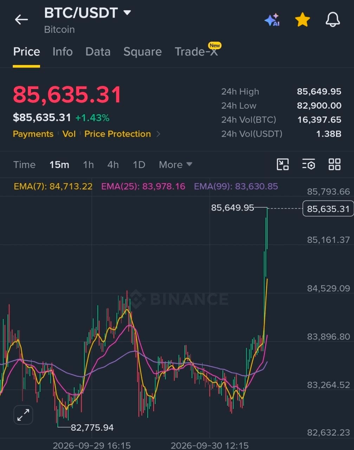Tap the Vol tag link
Viewport: 354px width, 450px height.
(69, 134)
